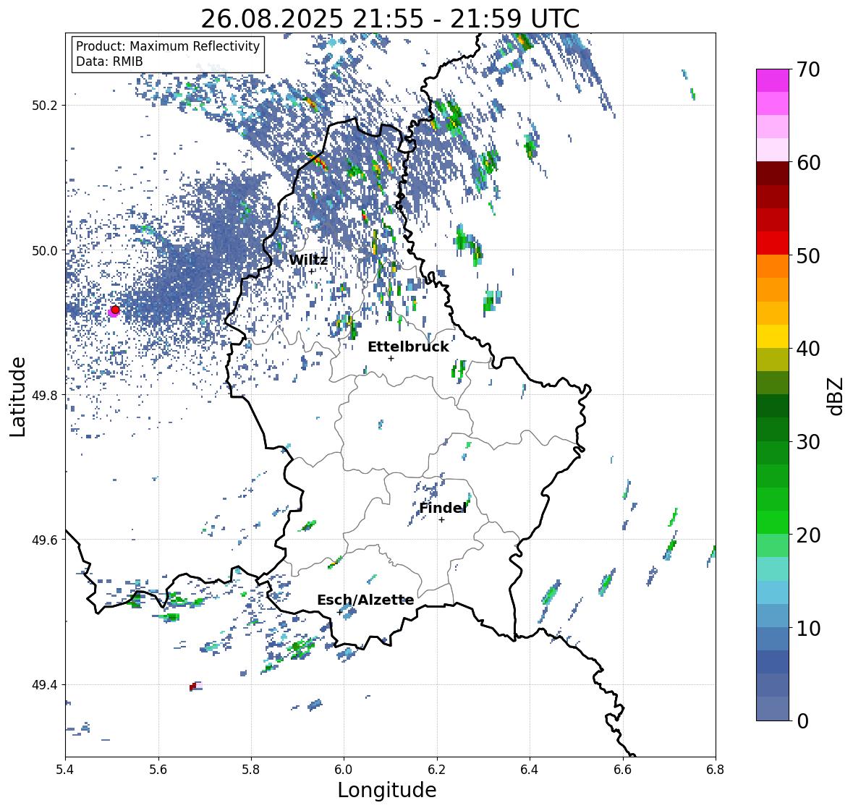Pick the bright yellow colorbar segment above 40
The width and height of the screenshot is (853, 808).
773,336
